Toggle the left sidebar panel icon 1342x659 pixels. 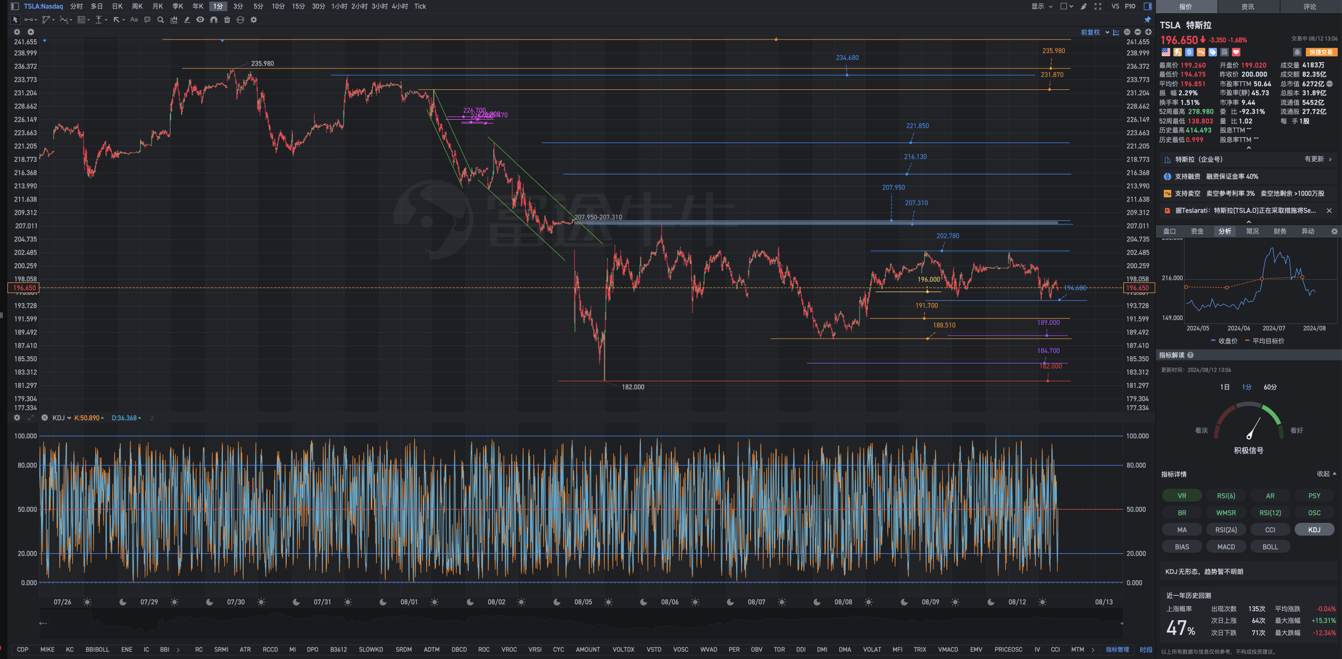coord(15,6)
